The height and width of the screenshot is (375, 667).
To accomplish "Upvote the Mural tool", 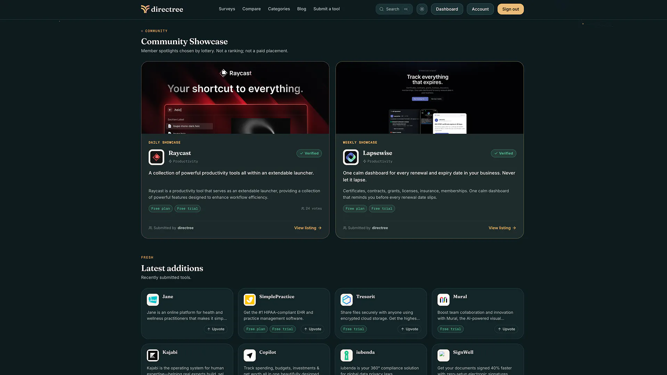I will point(507,329).
